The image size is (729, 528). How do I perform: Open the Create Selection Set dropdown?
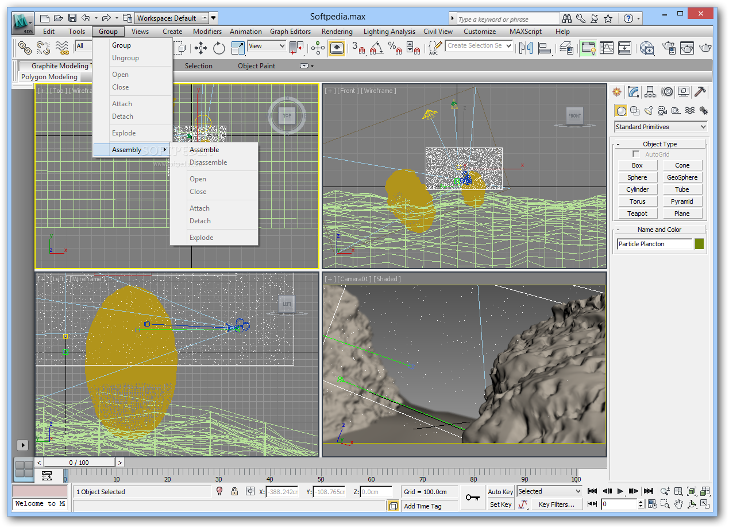(x=479, y=45)
